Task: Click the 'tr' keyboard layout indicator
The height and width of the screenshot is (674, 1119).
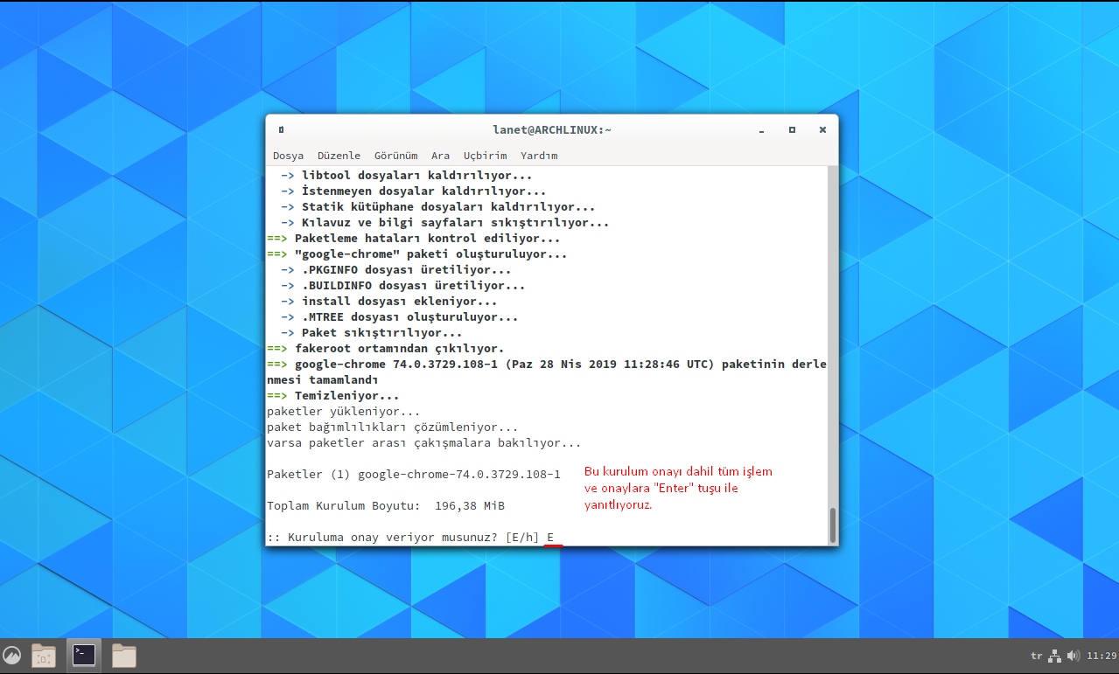Action: click(x=1036, y=656)
